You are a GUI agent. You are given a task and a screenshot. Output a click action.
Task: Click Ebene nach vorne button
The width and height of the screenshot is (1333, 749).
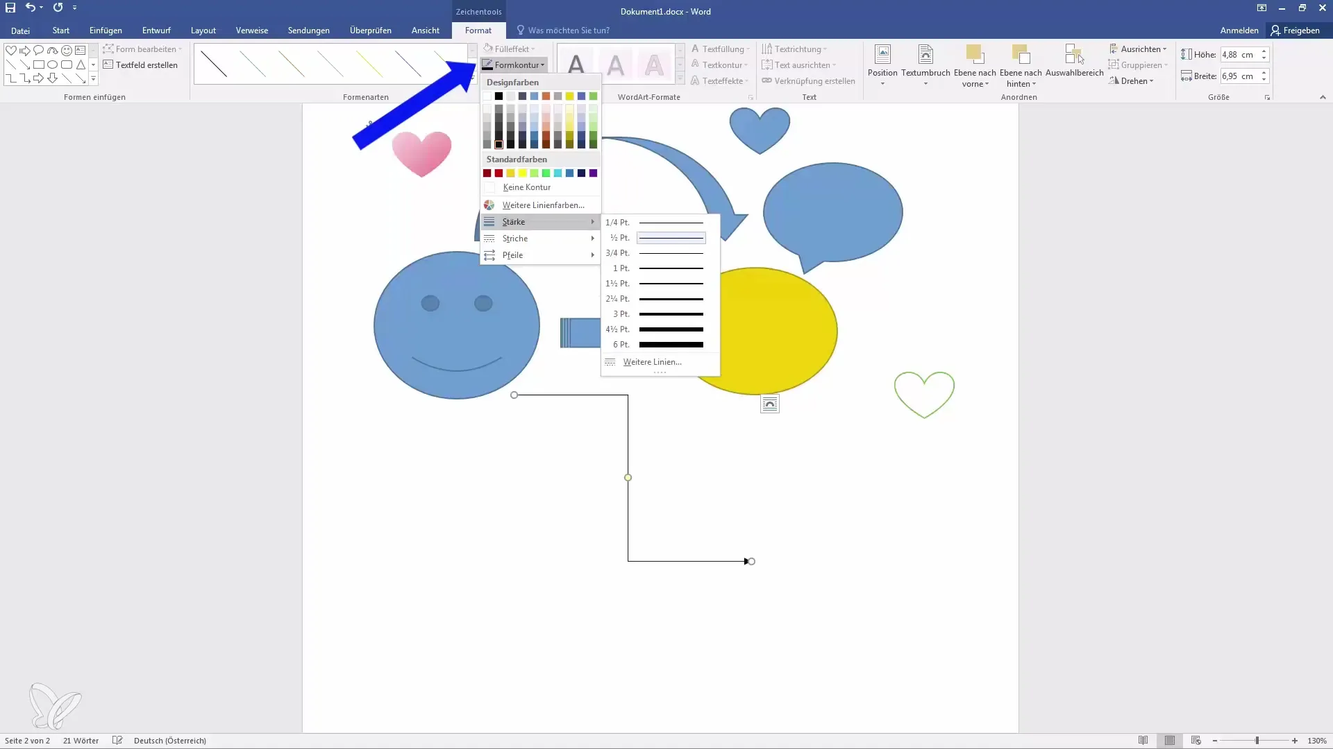click(x=975, y=64)
